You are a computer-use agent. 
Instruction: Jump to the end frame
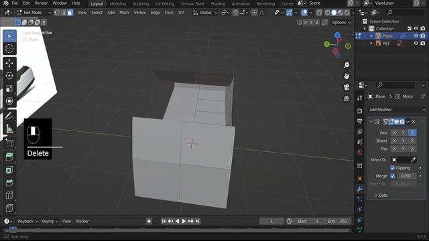(x=197, y=221)
